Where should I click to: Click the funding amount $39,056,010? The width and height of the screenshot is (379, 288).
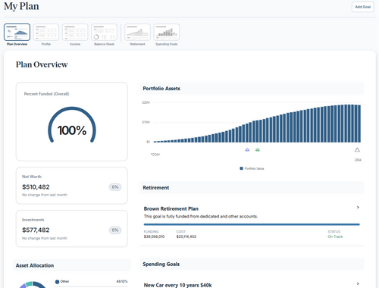pyautogui.click(x=154, y=236)
